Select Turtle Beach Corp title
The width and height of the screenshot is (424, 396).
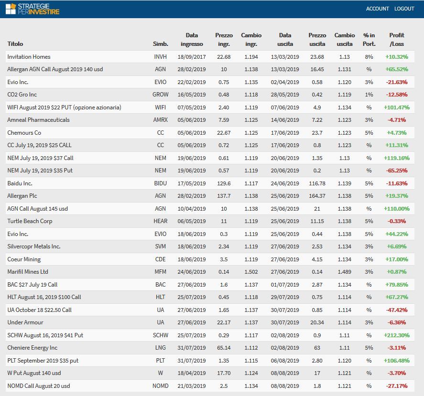pos(30,221)
